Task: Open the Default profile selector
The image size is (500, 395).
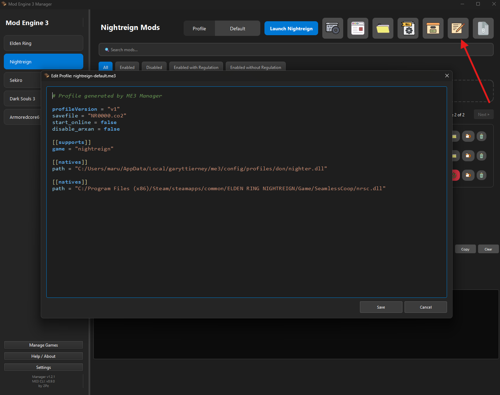Action: pos(237,29)
